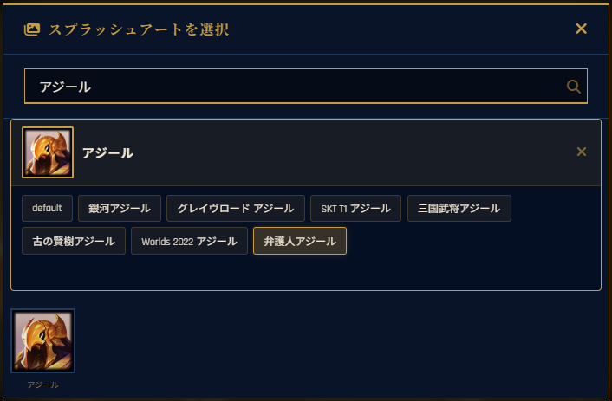Pick the グレイヴロード アジール skin
Image resolution: width=612 pixels, height=401 pixels.
236,209
